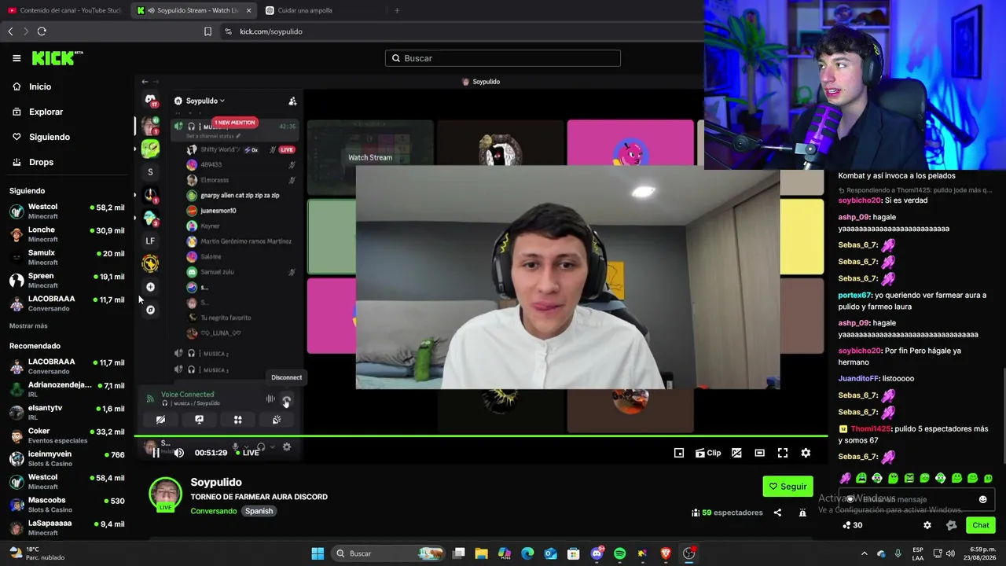Screen dimensions: 1006x566
Task: Open the chat settings gear
Action: 927,525
